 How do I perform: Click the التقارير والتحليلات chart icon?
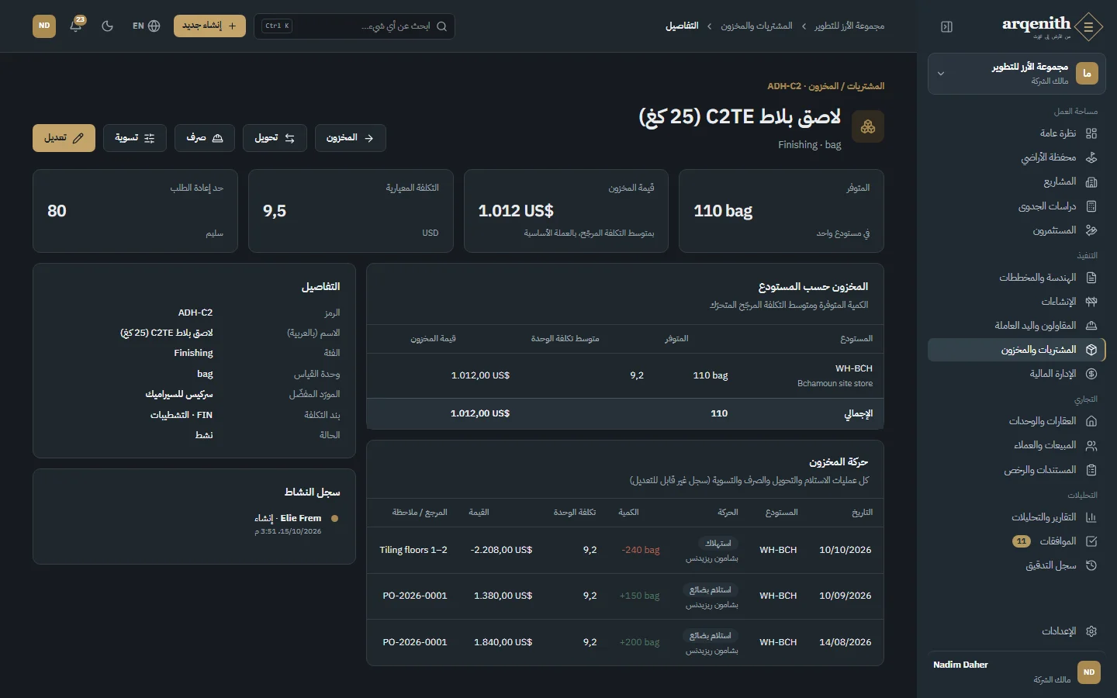click(1091, 517)
